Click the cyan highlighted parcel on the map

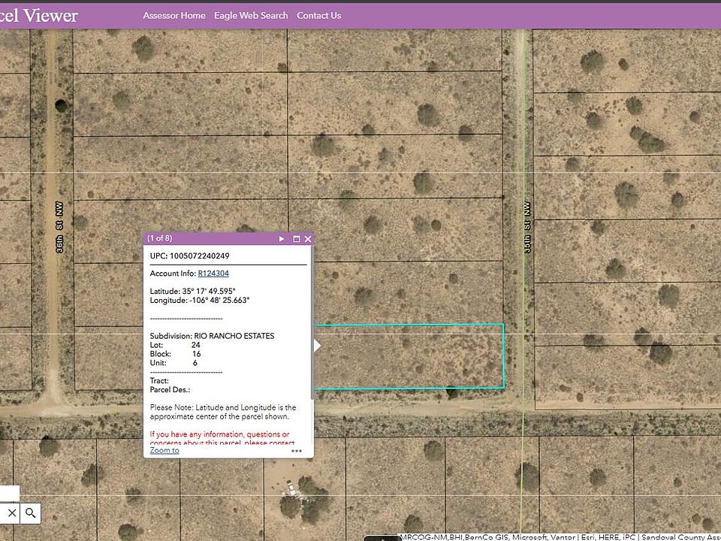pyautogui.click(x=409, y=356)
